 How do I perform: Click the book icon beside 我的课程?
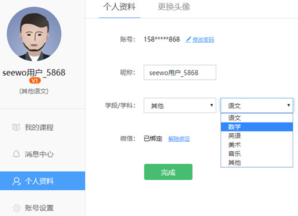pos(16,127)
